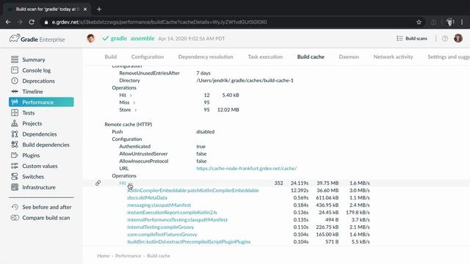Image resolution: width=470 pixels, height=264 pixels.
Task: Select the Performance icon in sidebar
Action: tap(15, 102)
